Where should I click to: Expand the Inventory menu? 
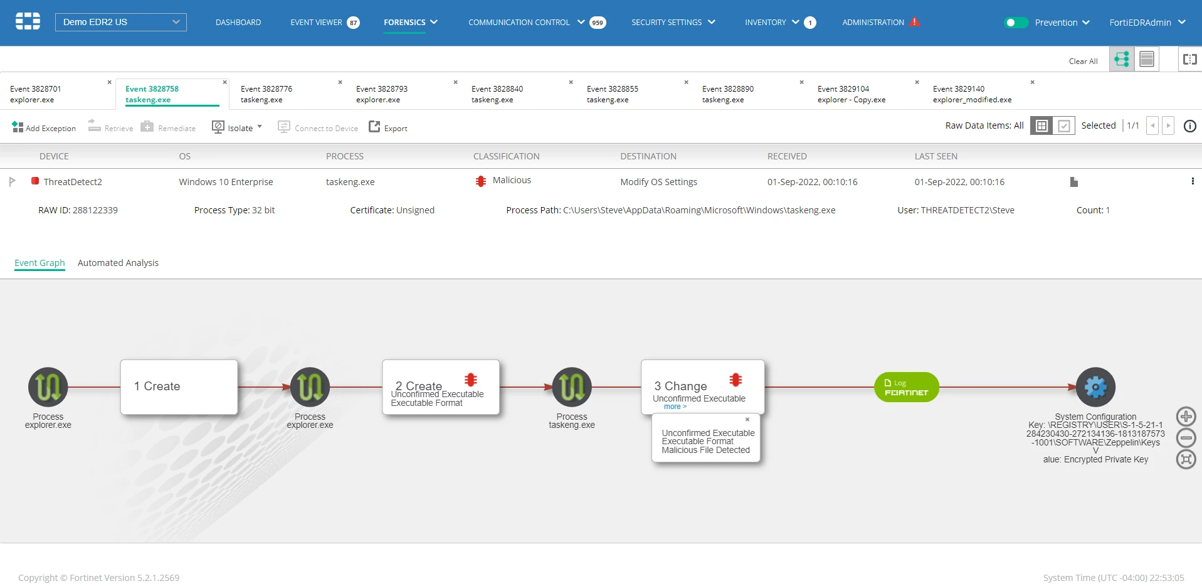click(796, 22)
